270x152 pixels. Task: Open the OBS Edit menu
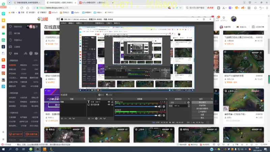(x=71, y=23)
